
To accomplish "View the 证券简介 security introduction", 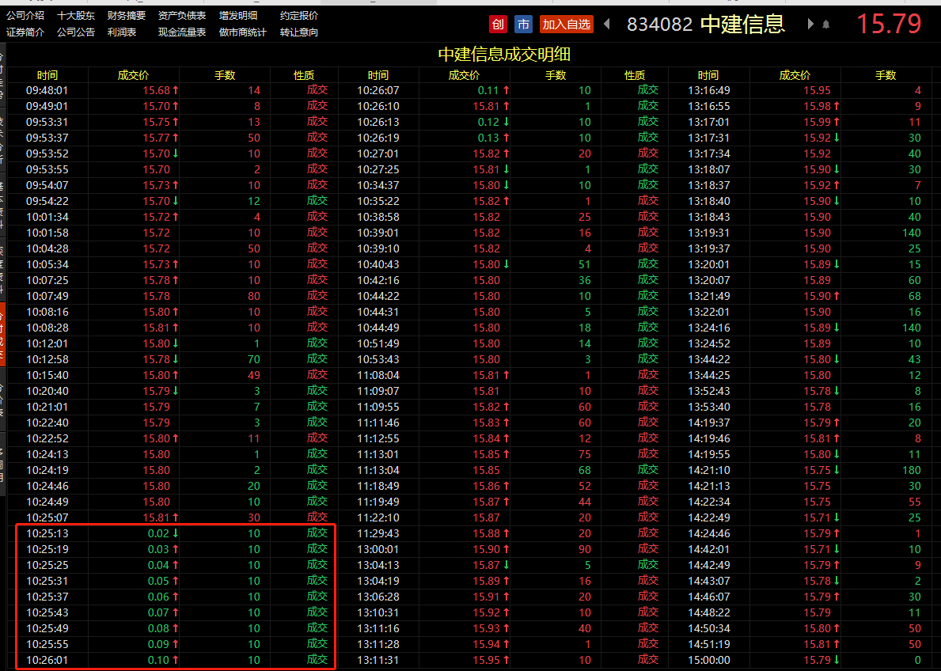I will pos(25,32).
